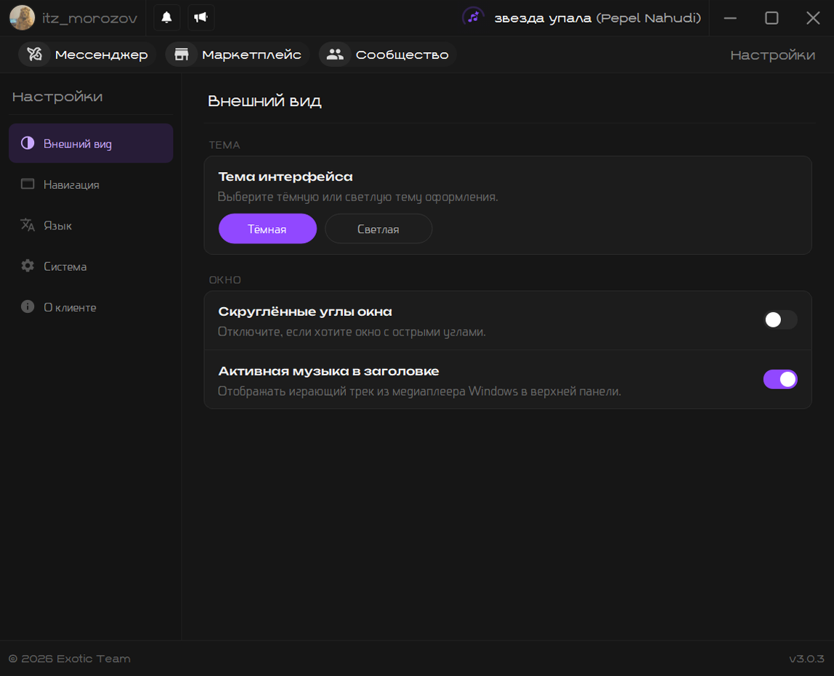Click the Тема интерфейса heading
Screen dimensions: 834x676
pos(286,176)
